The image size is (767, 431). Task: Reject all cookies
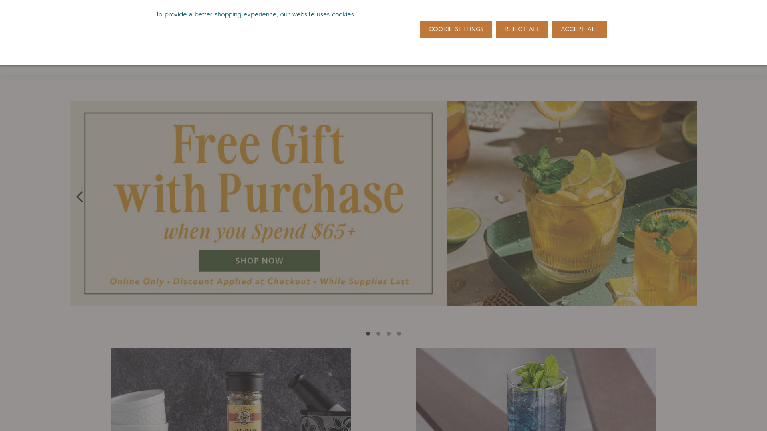[522, 29]
